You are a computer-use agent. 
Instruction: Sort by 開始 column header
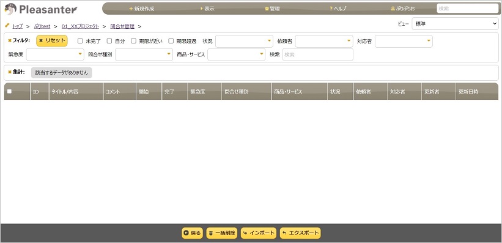149,91
